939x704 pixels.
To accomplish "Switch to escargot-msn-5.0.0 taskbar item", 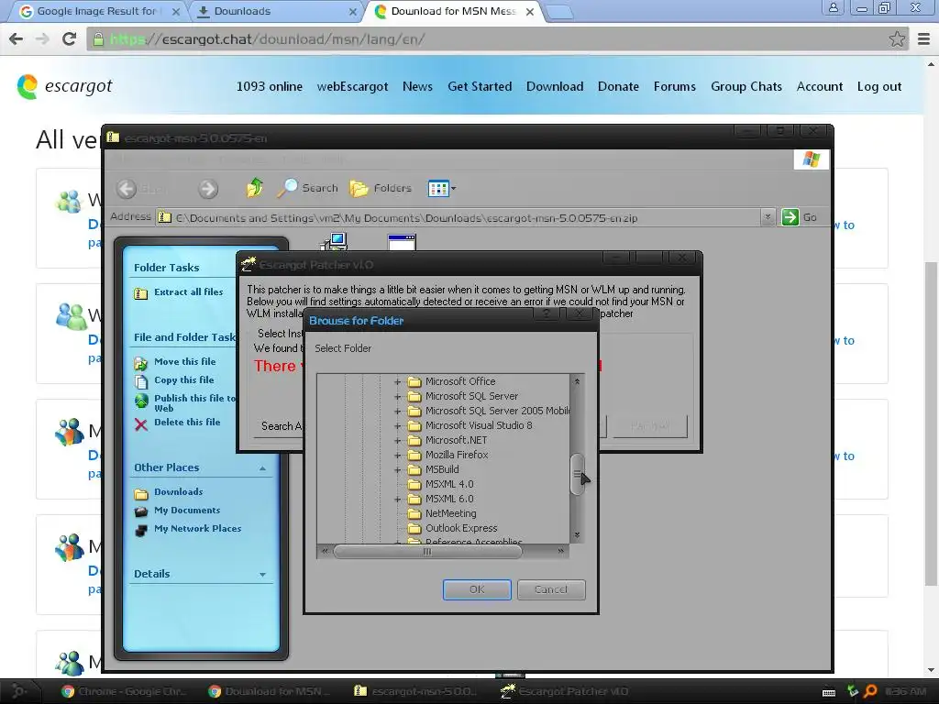I will point(415,691).
